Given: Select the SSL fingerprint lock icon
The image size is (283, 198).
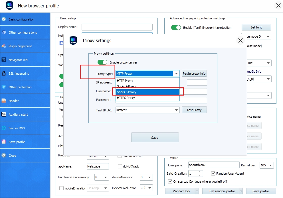Looking at the screenshot, I should pos(4,74).
